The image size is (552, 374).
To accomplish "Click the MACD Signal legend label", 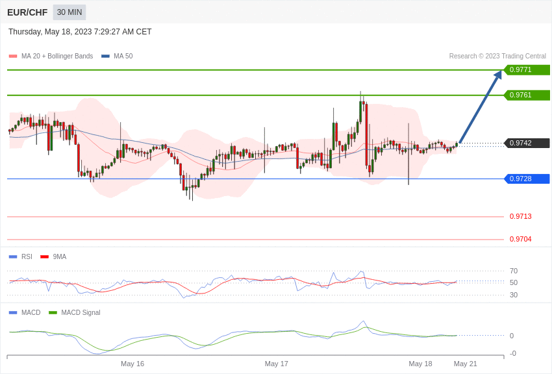I will tap(81, 312).
